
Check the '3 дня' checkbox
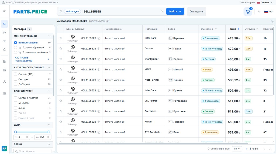coord(15,108)
